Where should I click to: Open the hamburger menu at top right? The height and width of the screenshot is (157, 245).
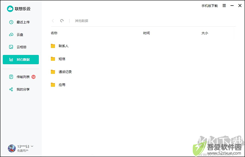224,6
